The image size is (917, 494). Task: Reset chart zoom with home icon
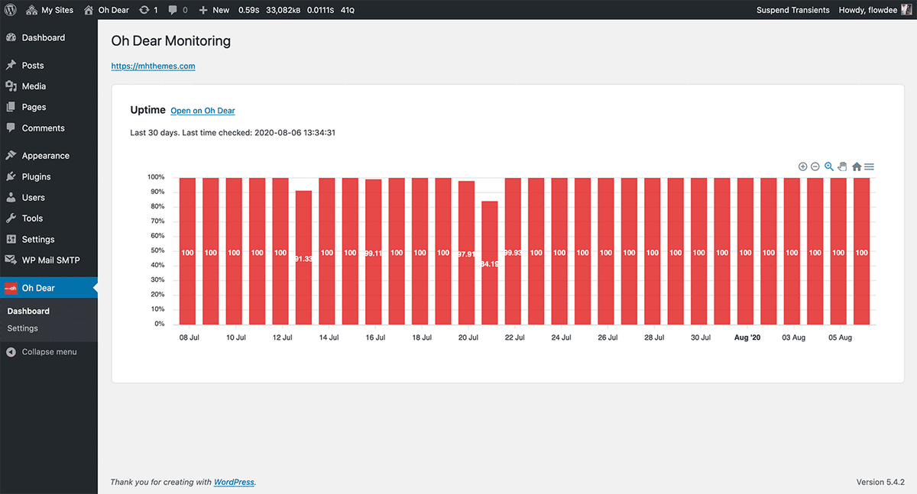pyautogui.click(x=857, y=166)
